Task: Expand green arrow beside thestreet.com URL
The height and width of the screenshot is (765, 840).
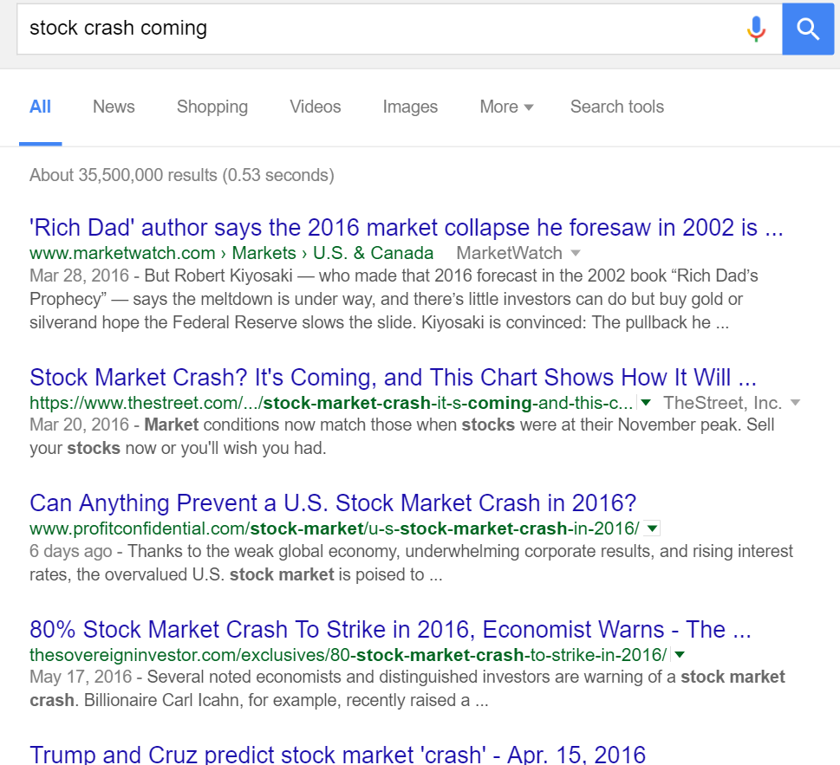Action: (645, 403)
